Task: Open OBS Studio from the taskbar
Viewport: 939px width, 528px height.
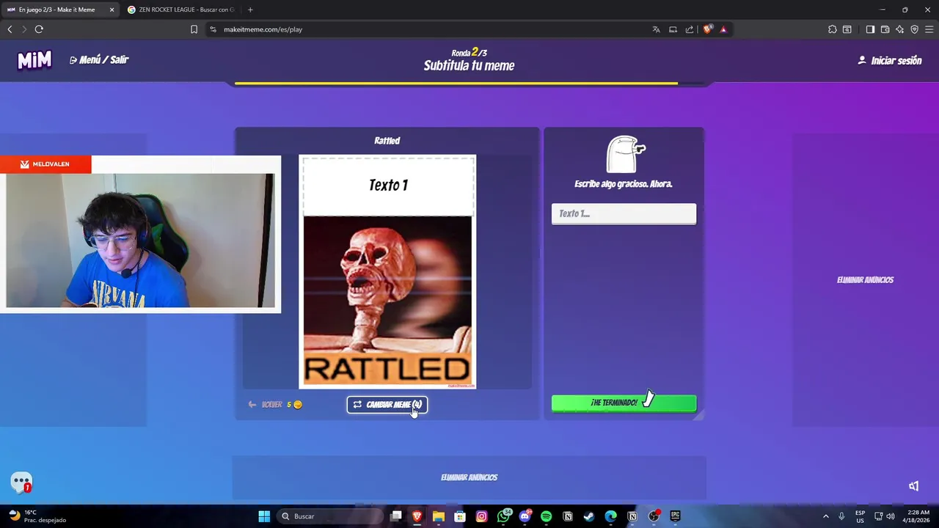Action: point(654,516)
